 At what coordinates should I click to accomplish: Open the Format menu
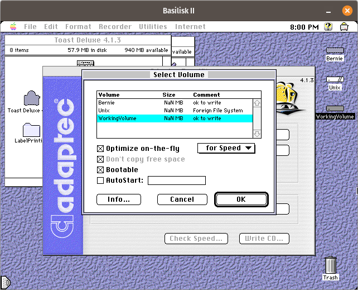point(78,26)
